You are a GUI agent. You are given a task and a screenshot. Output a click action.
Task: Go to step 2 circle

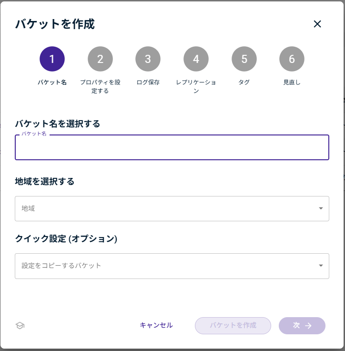coord(100,59)
